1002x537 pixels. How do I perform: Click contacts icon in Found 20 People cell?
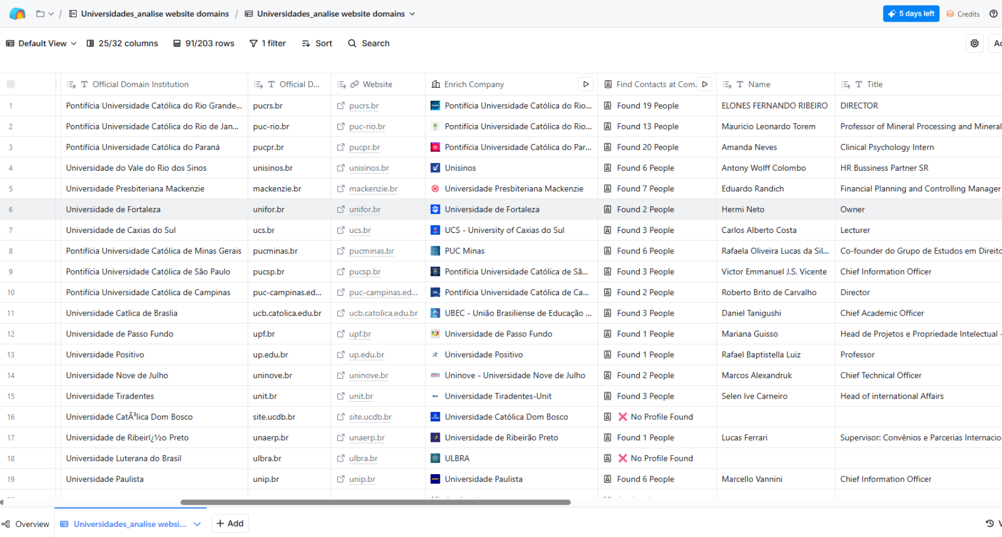pyautogui.click(x=608, y=147)
